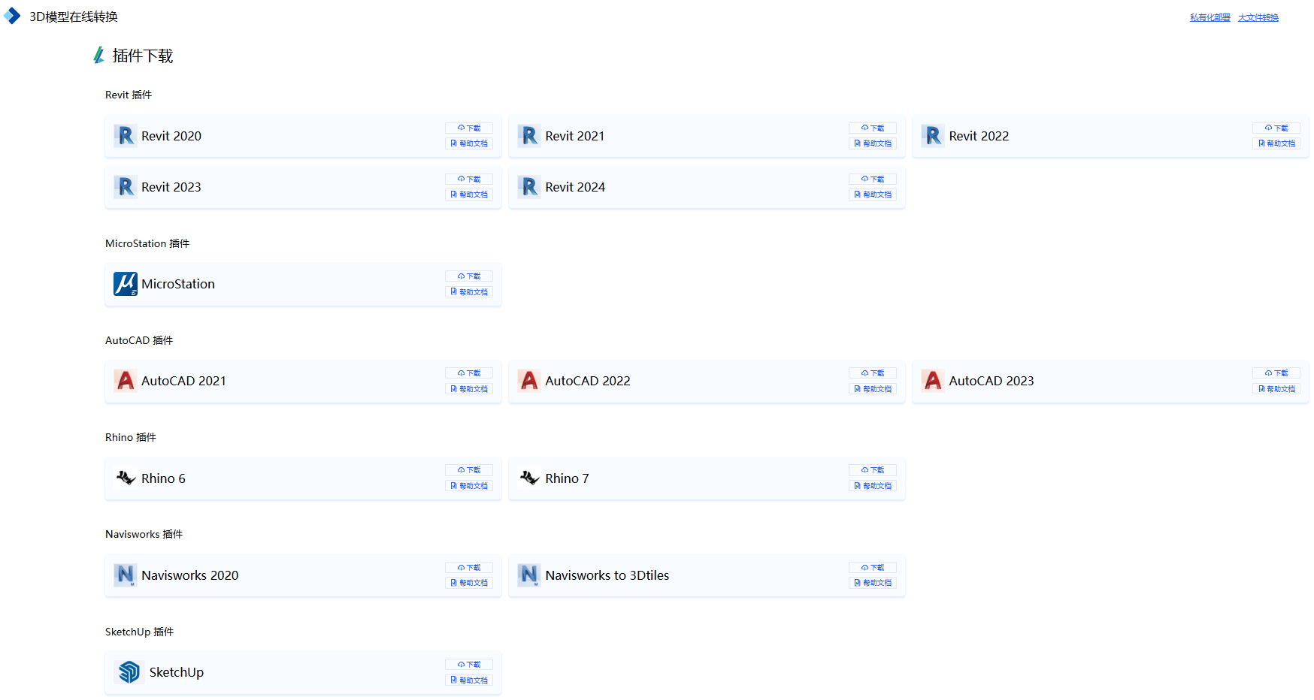Click the 3D模型在线转换 site title

(x=74, y=17)
